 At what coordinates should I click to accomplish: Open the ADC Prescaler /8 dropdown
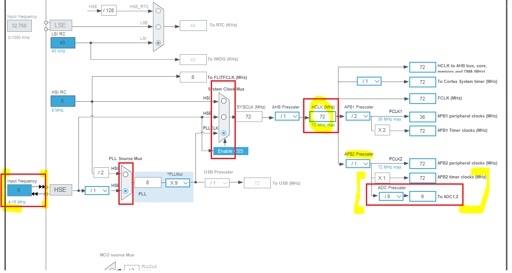(391, 196)
